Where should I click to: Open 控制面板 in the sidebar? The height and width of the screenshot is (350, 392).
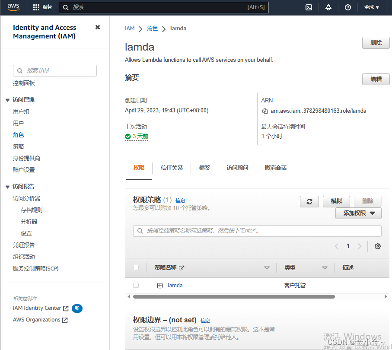point(24,83)
